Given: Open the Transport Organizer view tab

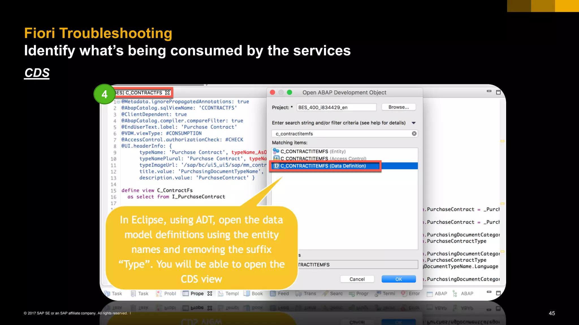Looking at the screenshot, I should [306, 294].
